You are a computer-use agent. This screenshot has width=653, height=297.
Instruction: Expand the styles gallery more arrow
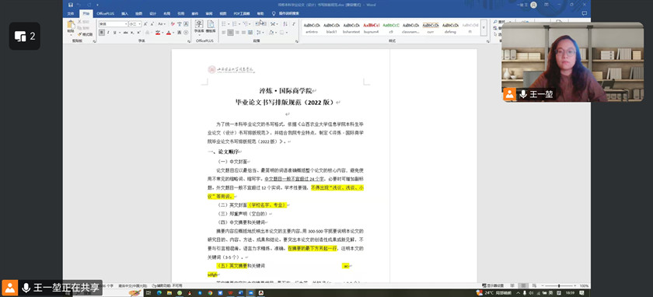(x=484, y=27)
